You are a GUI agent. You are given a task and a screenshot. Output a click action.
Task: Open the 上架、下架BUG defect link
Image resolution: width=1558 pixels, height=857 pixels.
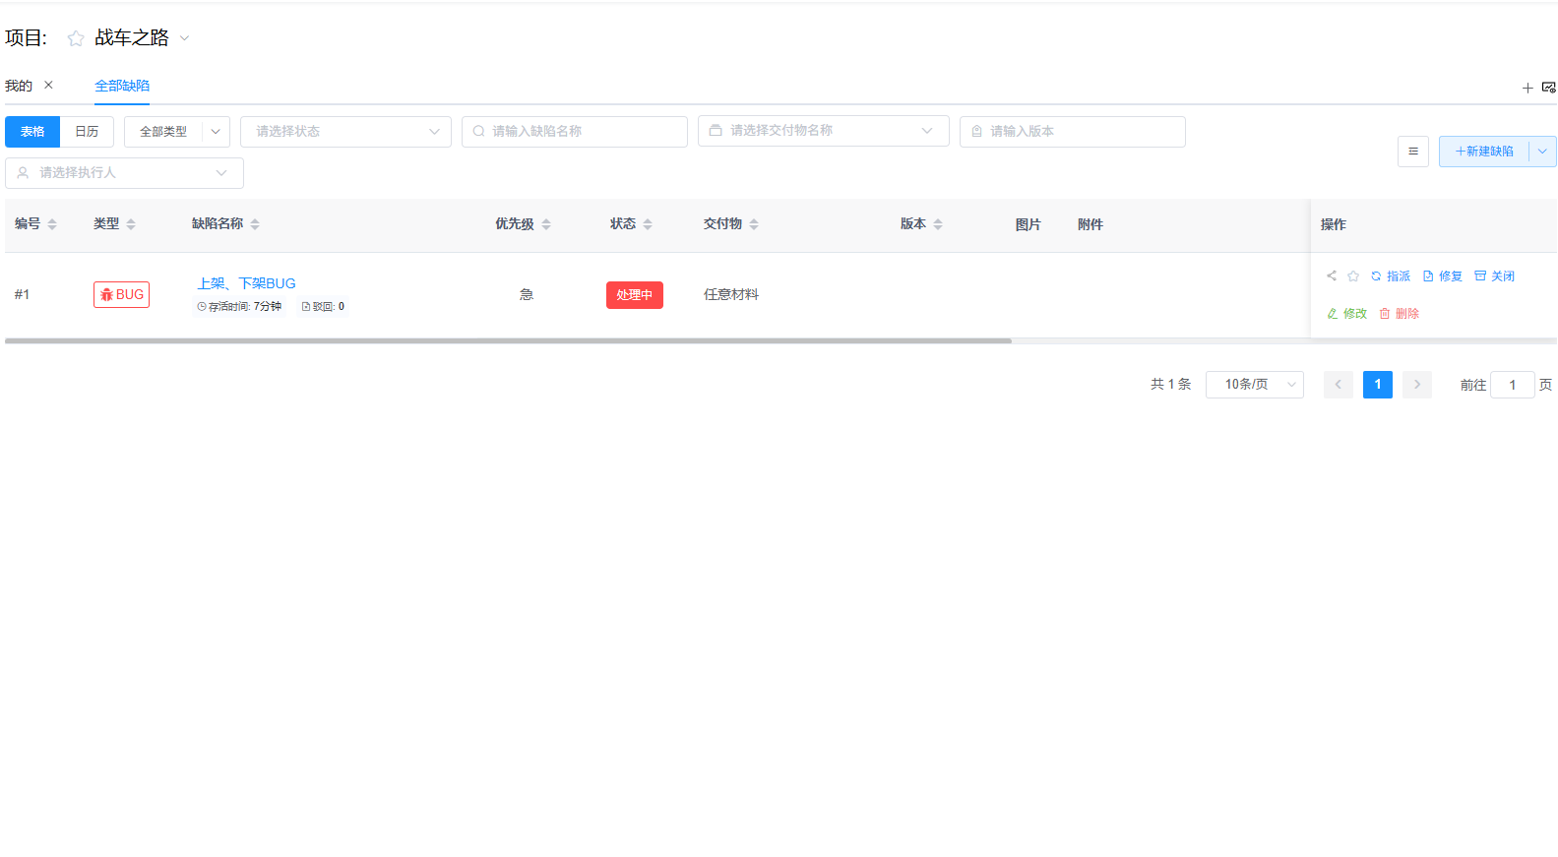coord(246,283)
